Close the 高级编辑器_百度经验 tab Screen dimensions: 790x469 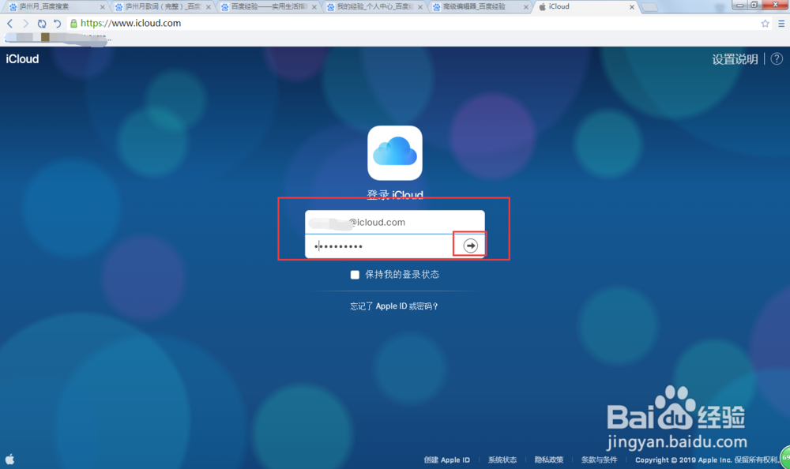526,7
